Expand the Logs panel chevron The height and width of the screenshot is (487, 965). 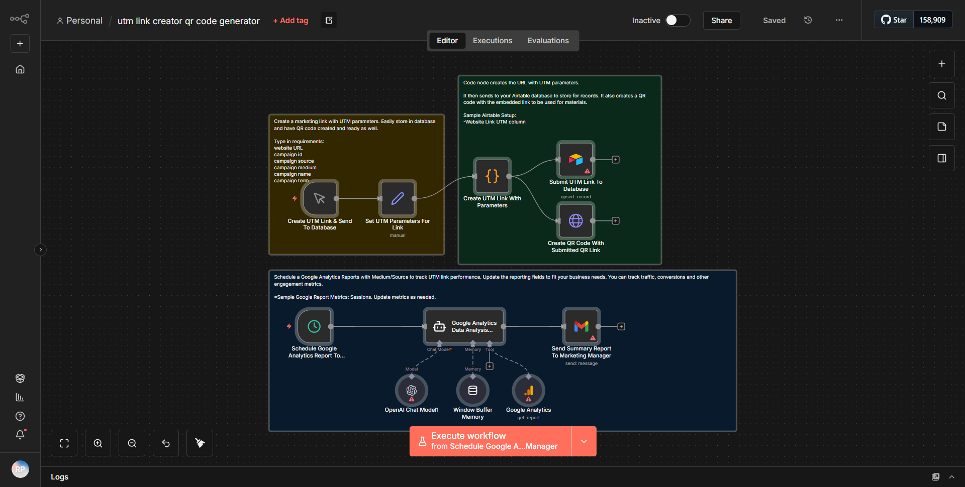tap(951, 477)
